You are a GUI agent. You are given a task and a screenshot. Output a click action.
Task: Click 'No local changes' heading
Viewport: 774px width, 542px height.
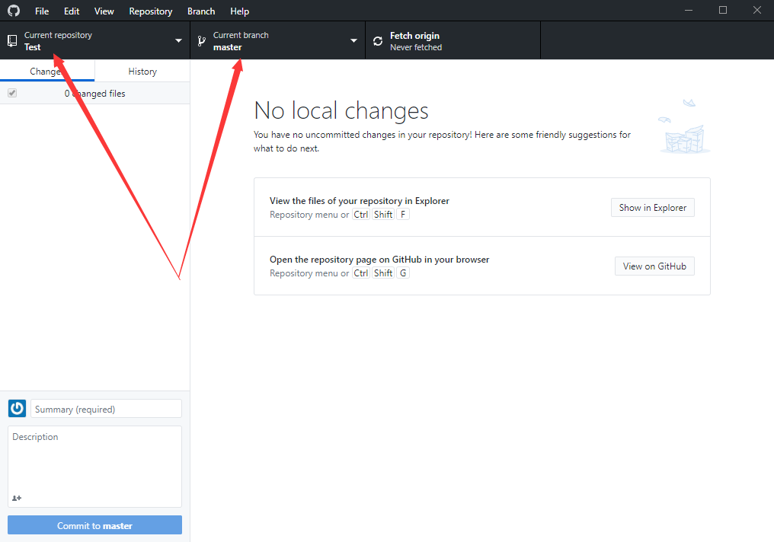click(x=341, y=110)
